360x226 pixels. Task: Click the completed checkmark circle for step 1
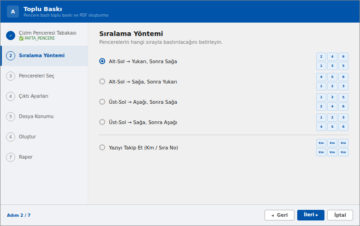(11, 36)
